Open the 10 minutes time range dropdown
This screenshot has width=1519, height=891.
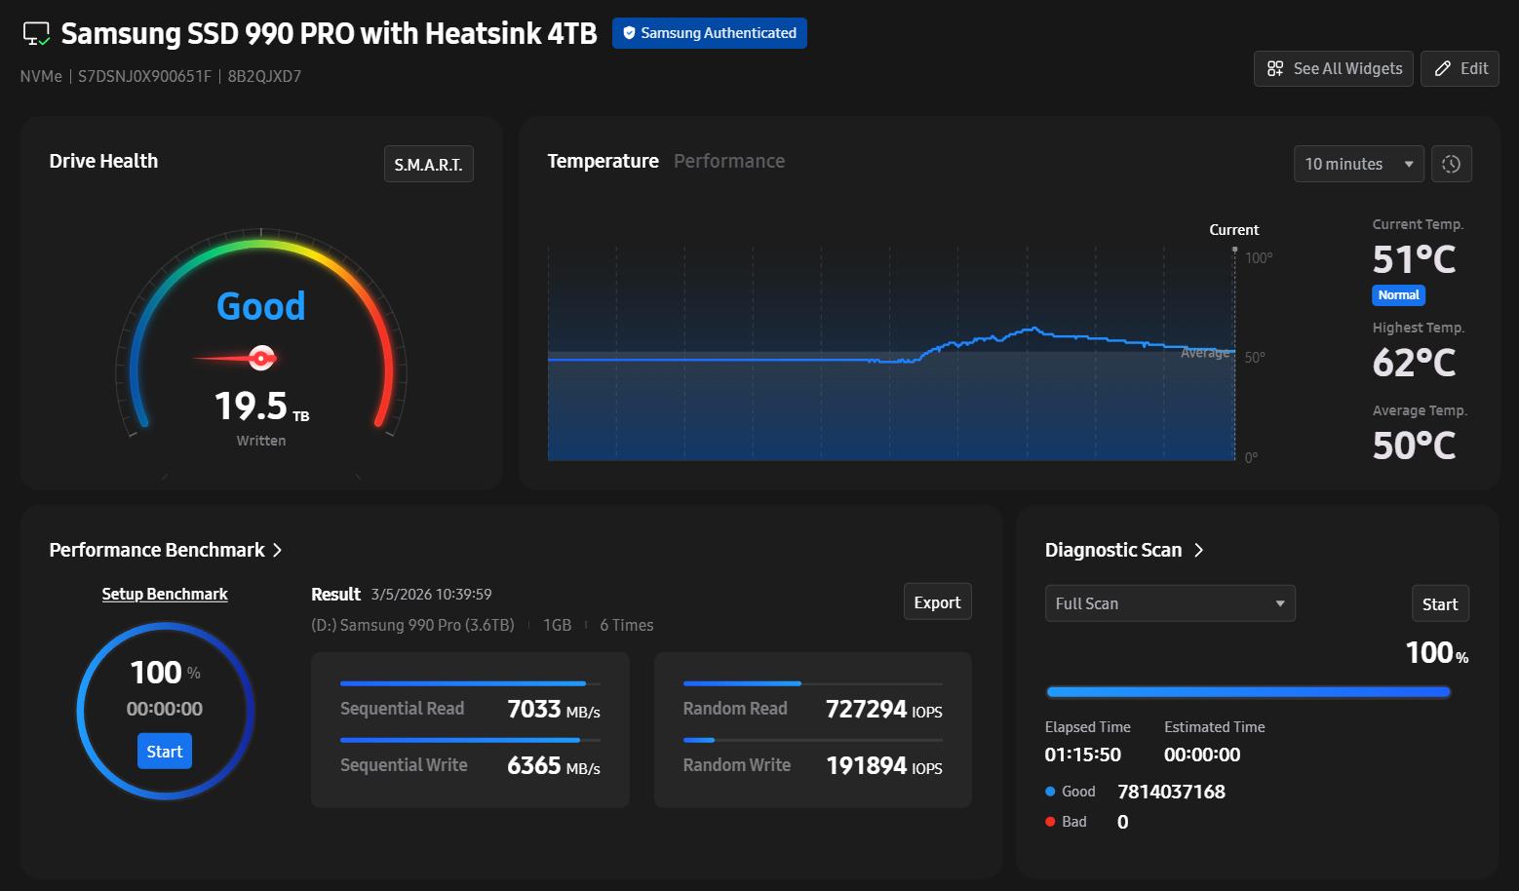[1358, 164]
